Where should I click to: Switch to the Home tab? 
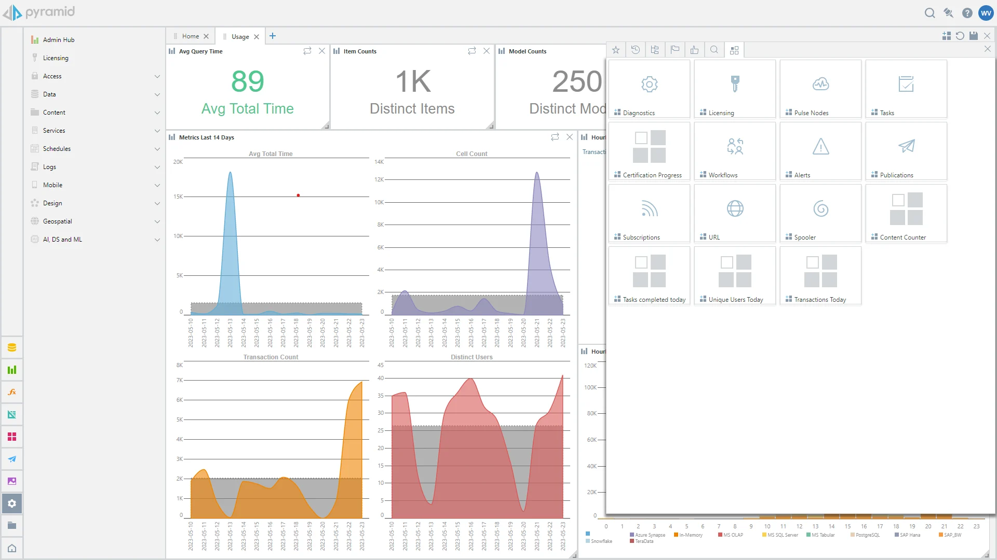click(191, 36)
